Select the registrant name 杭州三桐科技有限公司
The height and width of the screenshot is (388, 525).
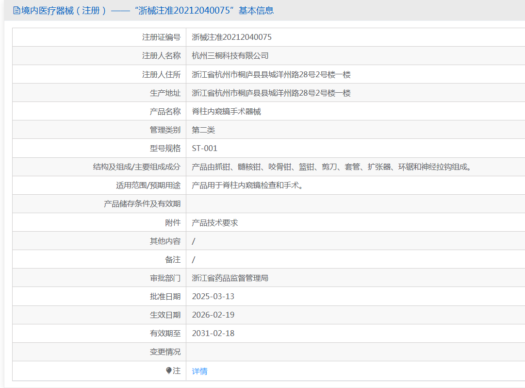coord(230,56)
